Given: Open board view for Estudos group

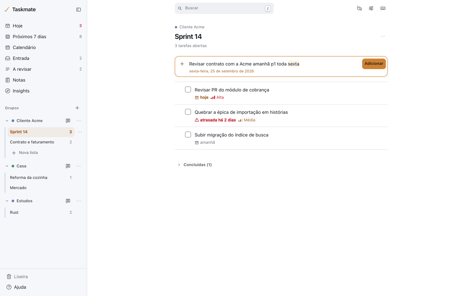Looking at the screenshot, I should point(68,201).
